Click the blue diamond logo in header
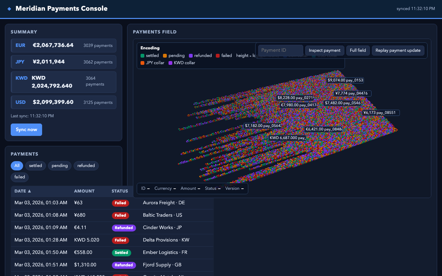 click(9, 8)
